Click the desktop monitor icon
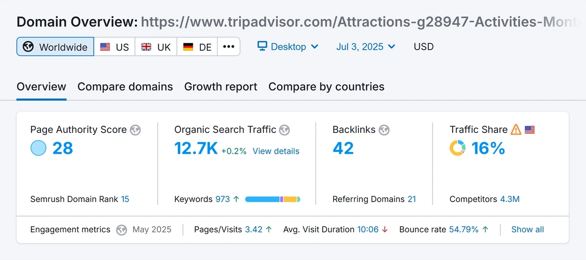 pyautogui.click(x=262, y=46)
